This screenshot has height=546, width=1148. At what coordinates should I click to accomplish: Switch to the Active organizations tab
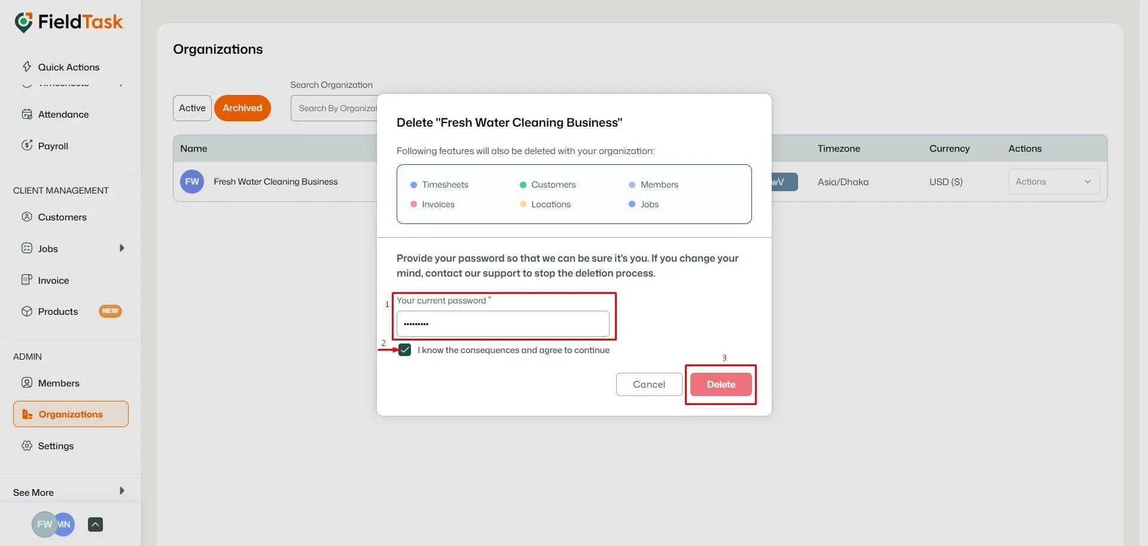click(192, 108)
